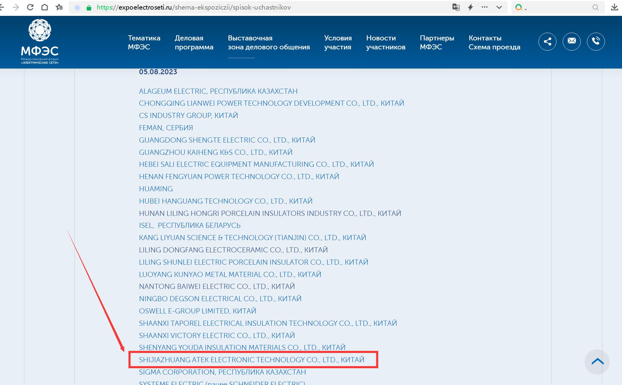Open SHIJIAZHUANG ATEK ELECTRONIC TECHNOLOGY link
Viewport: 622px width, 385px height.
(252, 360)
